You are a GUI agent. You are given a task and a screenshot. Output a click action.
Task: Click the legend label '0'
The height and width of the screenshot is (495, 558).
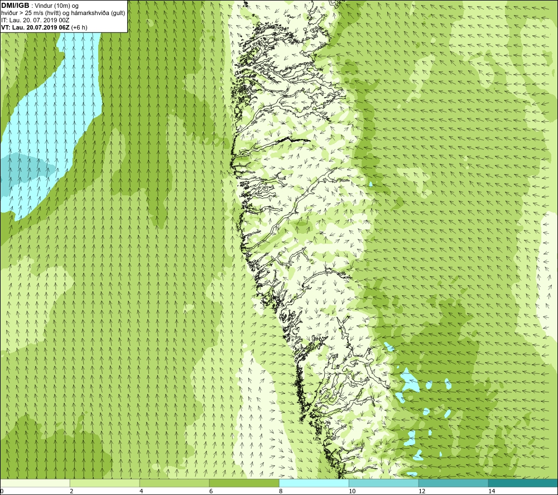tap(2, 491)
